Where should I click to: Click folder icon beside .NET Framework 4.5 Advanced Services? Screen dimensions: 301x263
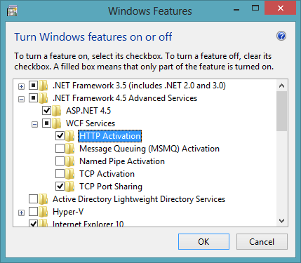[43, 98]
